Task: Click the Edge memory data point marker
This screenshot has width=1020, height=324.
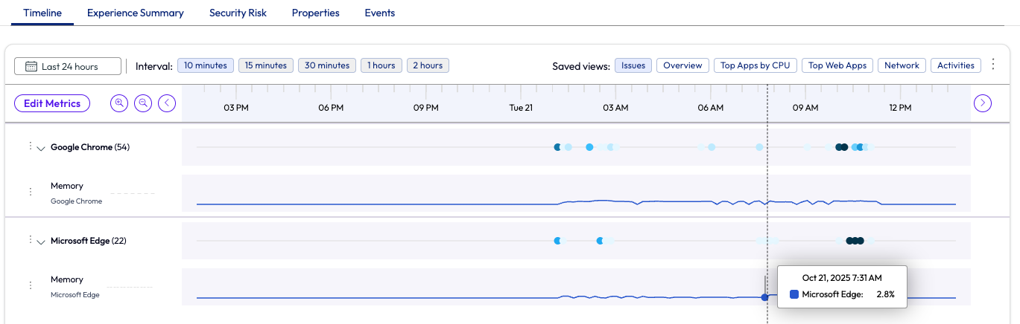Action: pyautogui.click(x=765, y=297)
